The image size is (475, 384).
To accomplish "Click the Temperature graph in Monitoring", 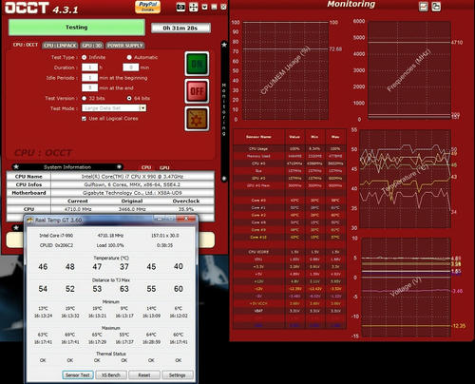I will point(405,179).
